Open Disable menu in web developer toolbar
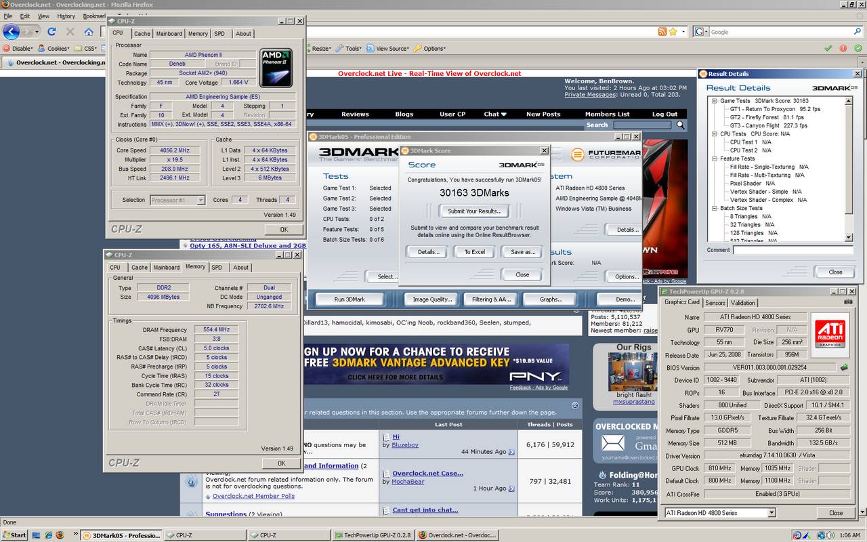Viewport: 867px width, 542px height. [x=18, y=48]
